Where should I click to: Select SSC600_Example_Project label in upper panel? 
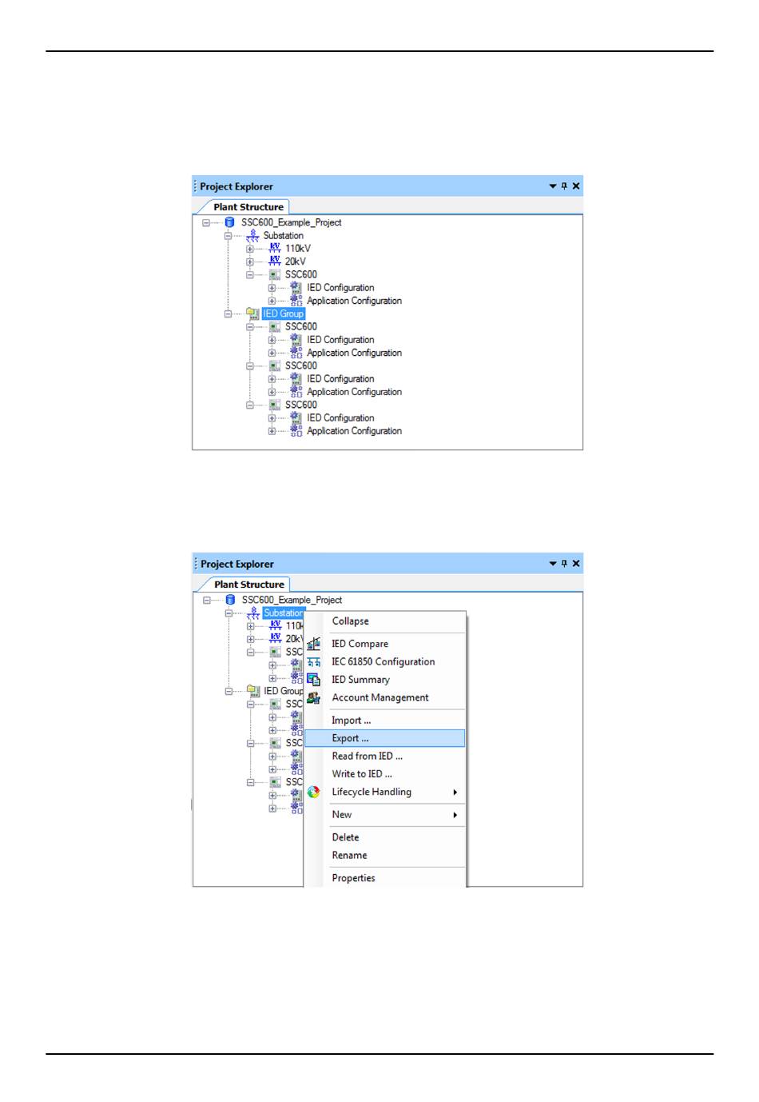[x=291, y=222]
